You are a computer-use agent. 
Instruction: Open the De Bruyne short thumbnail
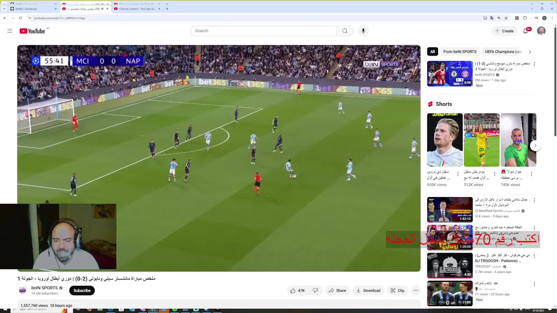(x=445, y=140)
